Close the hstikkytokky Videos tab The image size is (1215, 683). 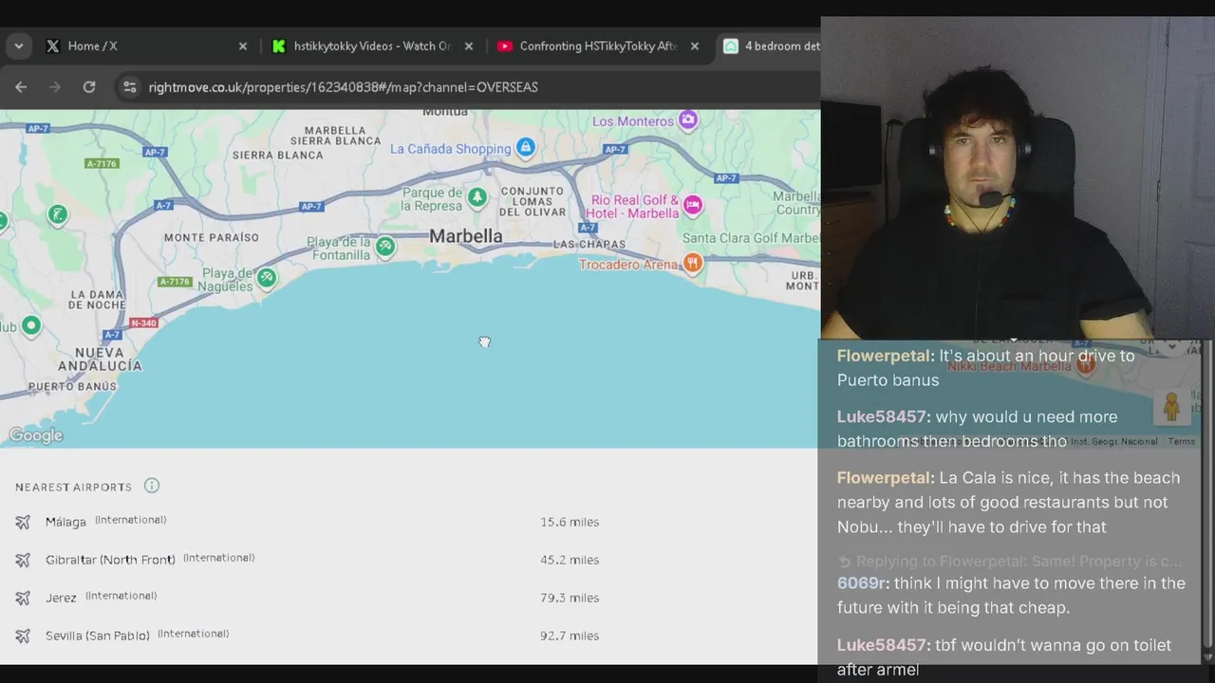468,46
